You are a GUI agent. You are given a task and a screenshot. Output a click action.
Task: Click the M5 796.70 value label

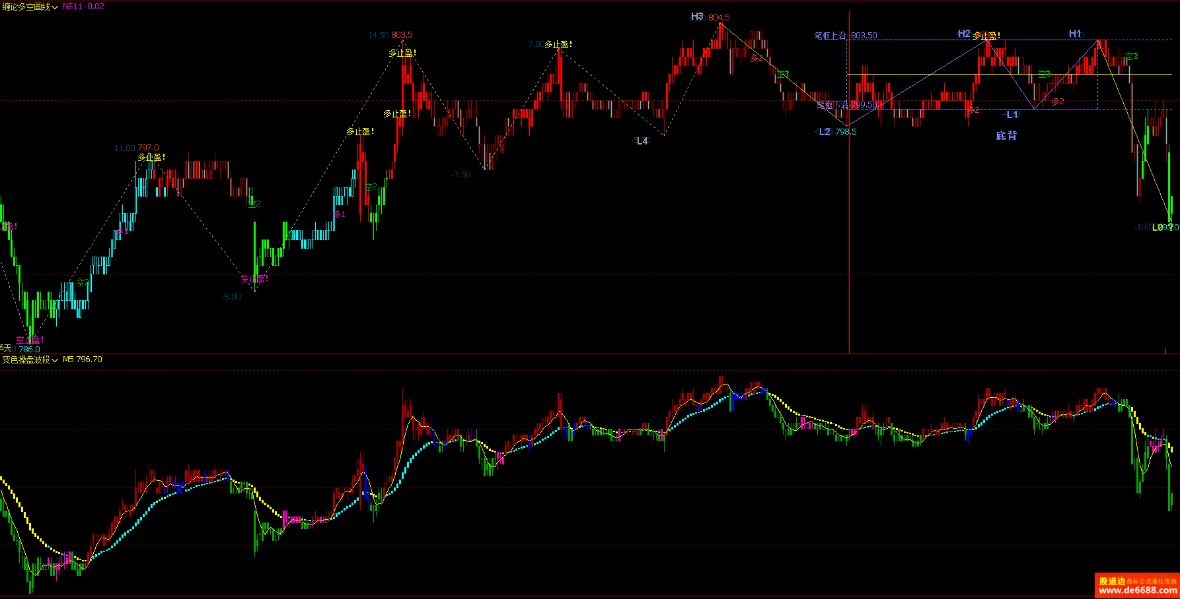pos(83,360)
